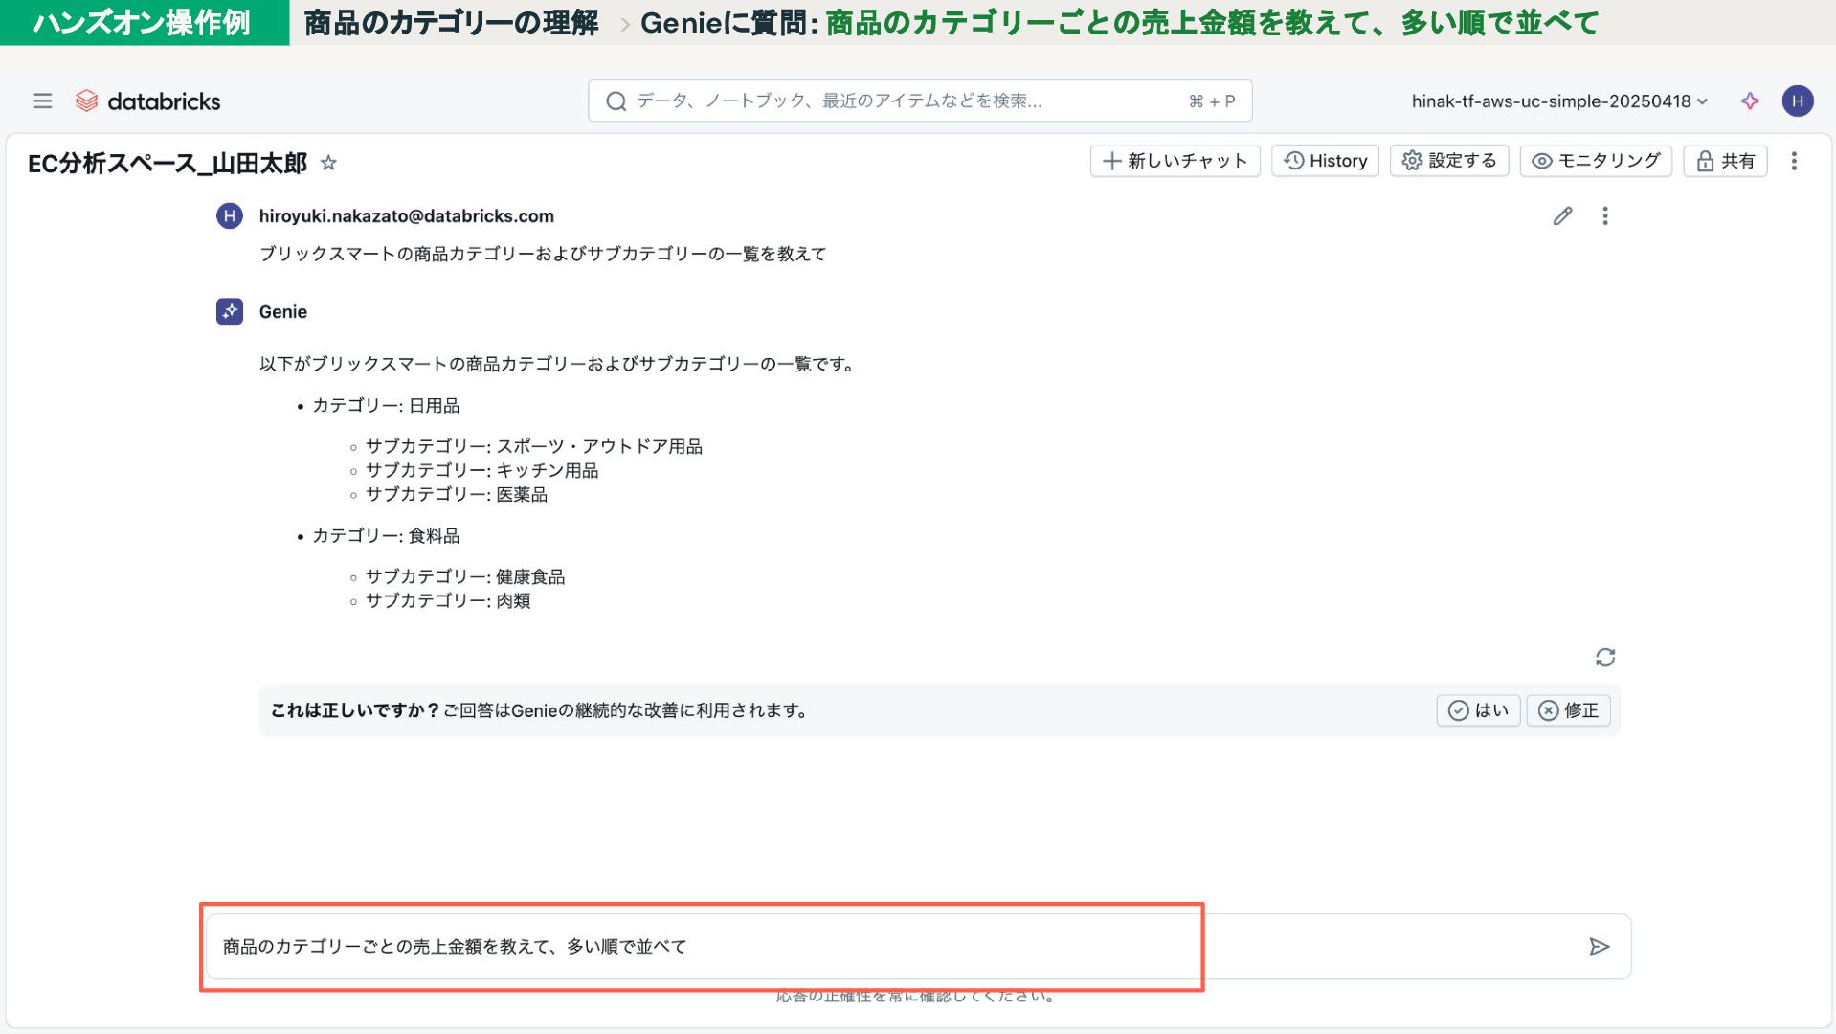Click the カテゴリー: 食料品 line
The image size is (1836, 1034).
[x=386, y=536]
